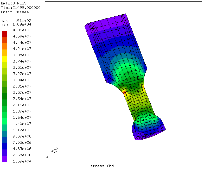Viewport: 204px width, 175px height.
Task: Click legend value 1.87e+07
Action: click(x=22, y=111)
